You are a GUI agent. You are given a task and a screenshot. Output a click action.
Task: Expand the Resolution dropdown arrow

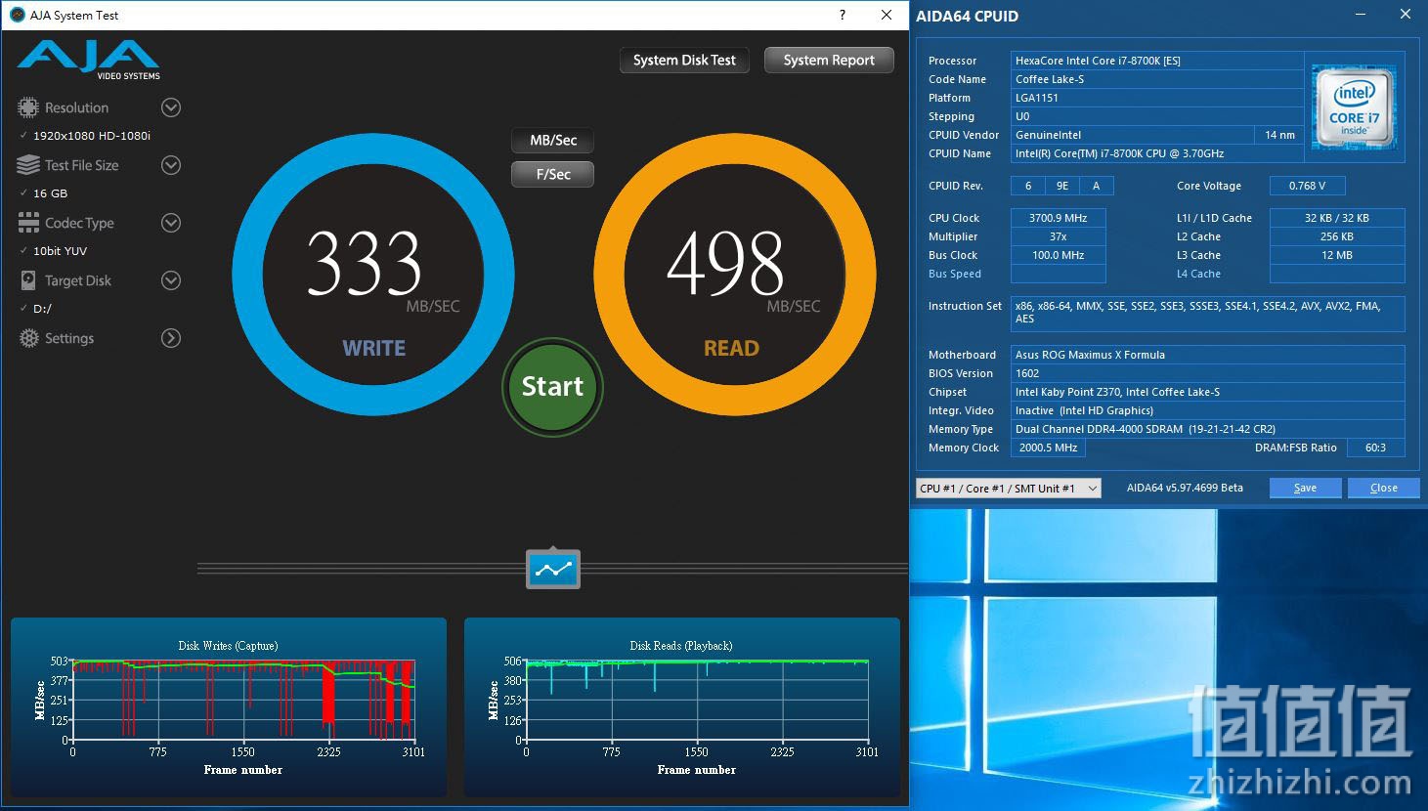click(x=171, y=107)
